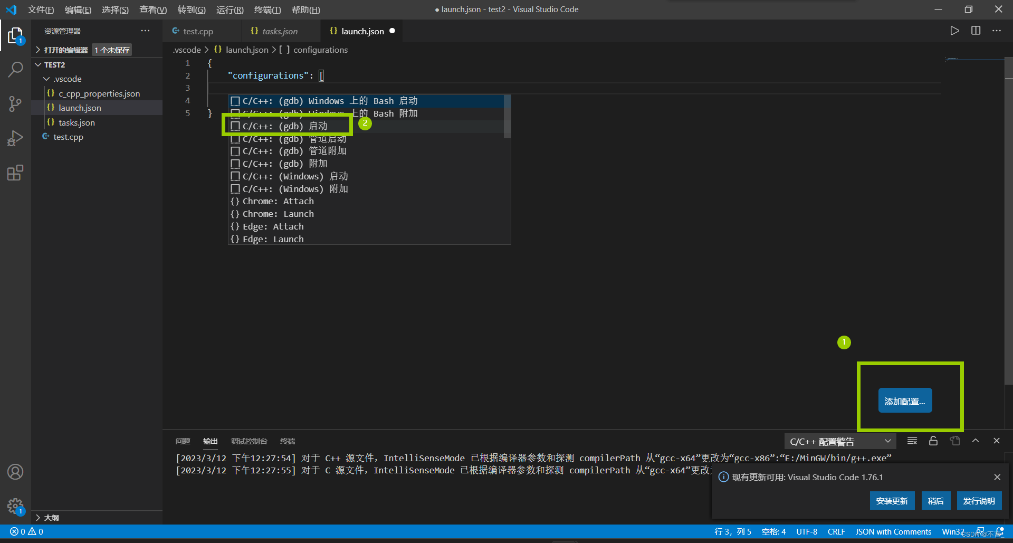Image resolution: width=1013 pixels, height=543 pixels.
Task: Open the Explorer view in activity bar
Action: coord(15,36)
